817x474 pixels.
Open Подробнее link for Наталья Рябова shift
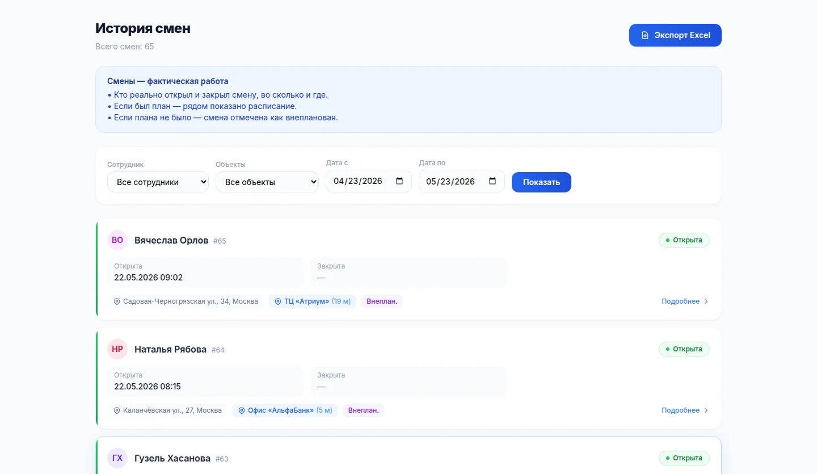pyautogui.click(x=685, y=410)
